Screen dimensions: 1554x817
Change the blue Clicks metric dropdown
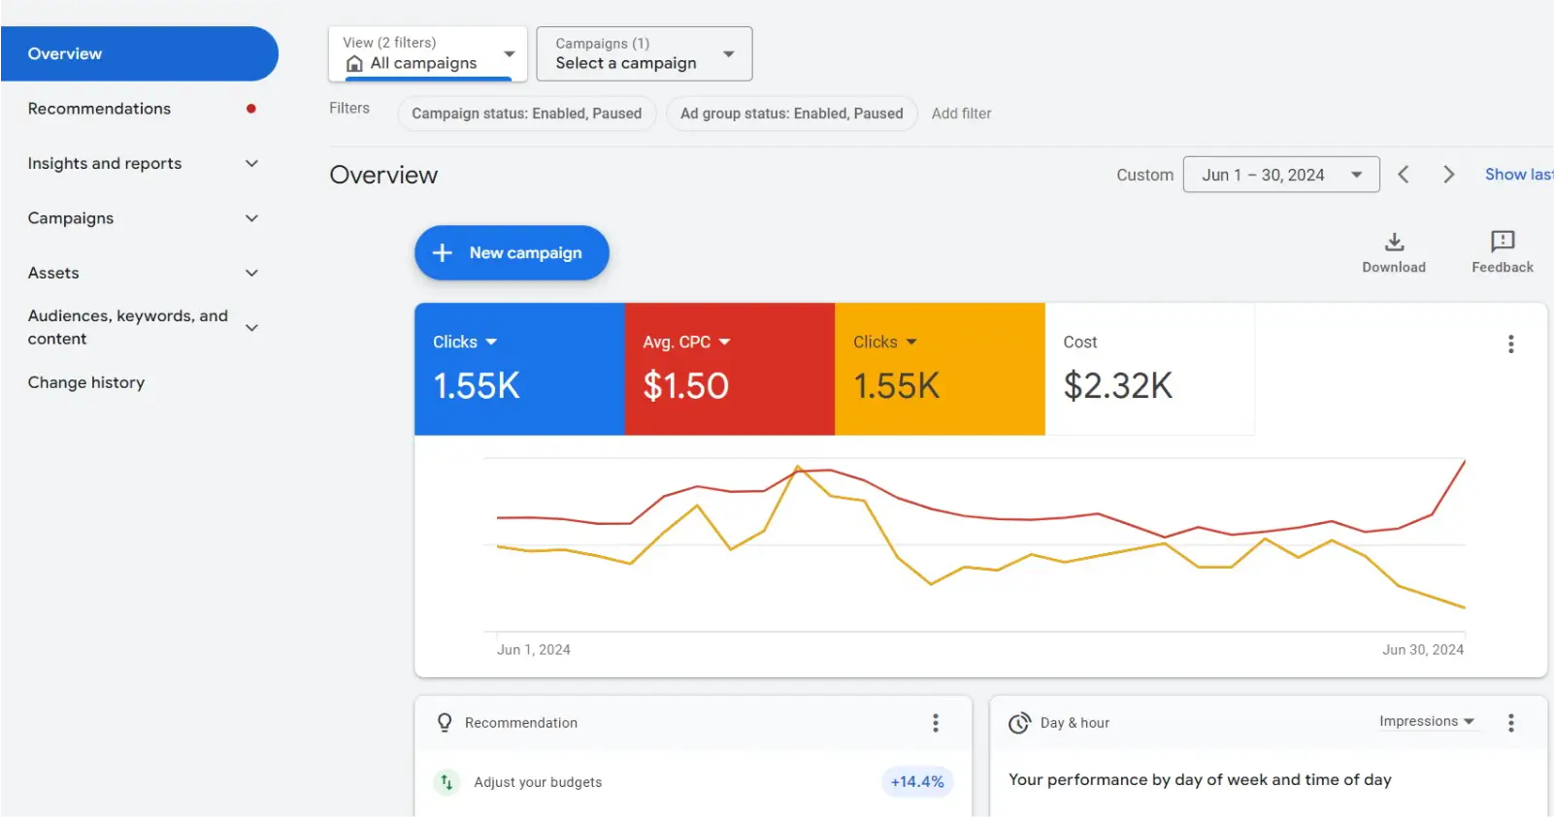click(x=465, y=342)
